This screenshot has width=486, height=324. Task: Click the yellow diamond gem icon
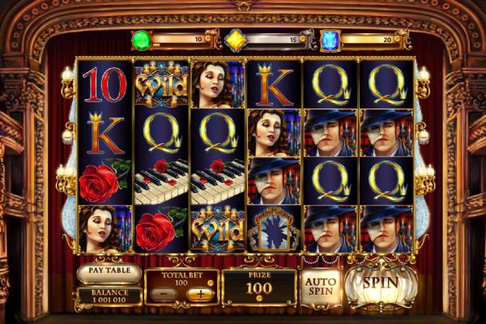pos(235,40)
